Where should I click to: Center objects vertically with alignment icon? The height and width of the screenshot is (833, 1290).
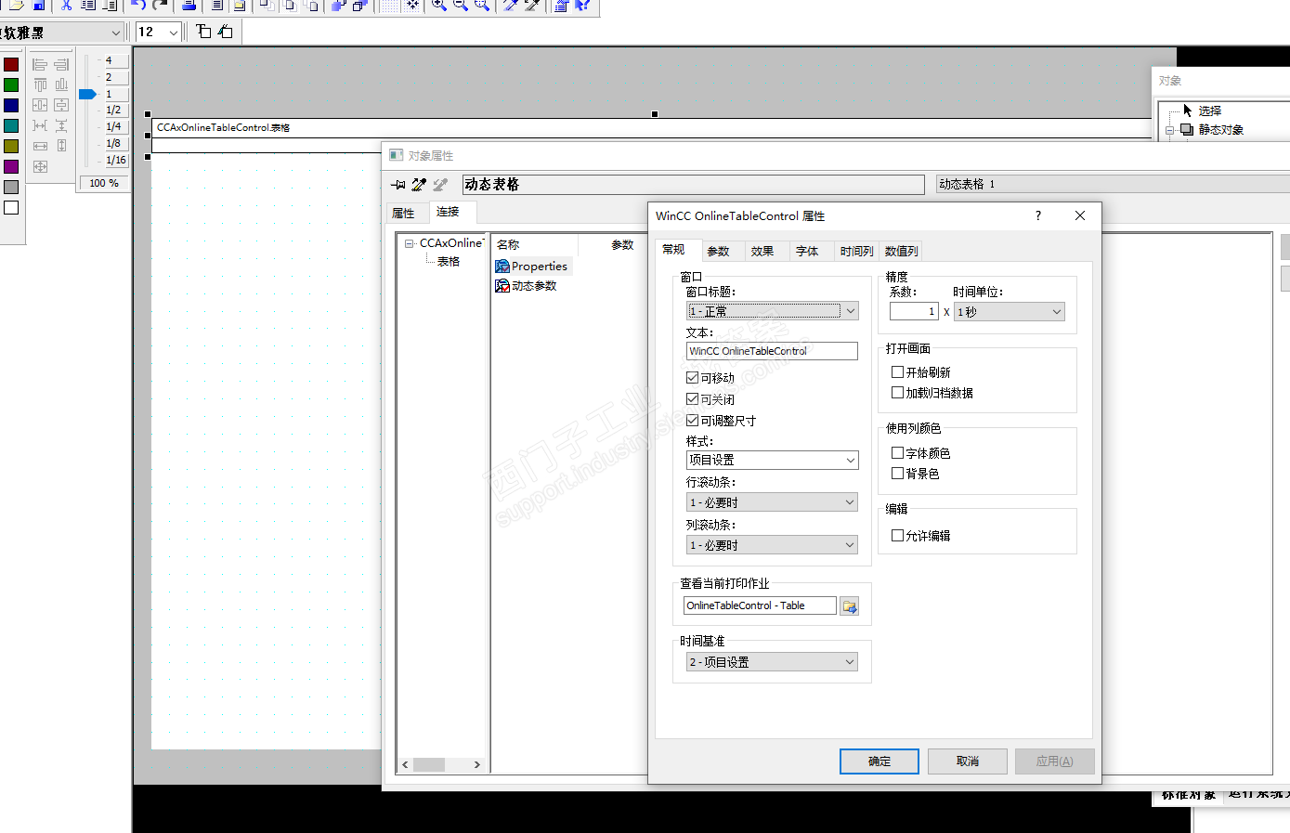(61, 105)
